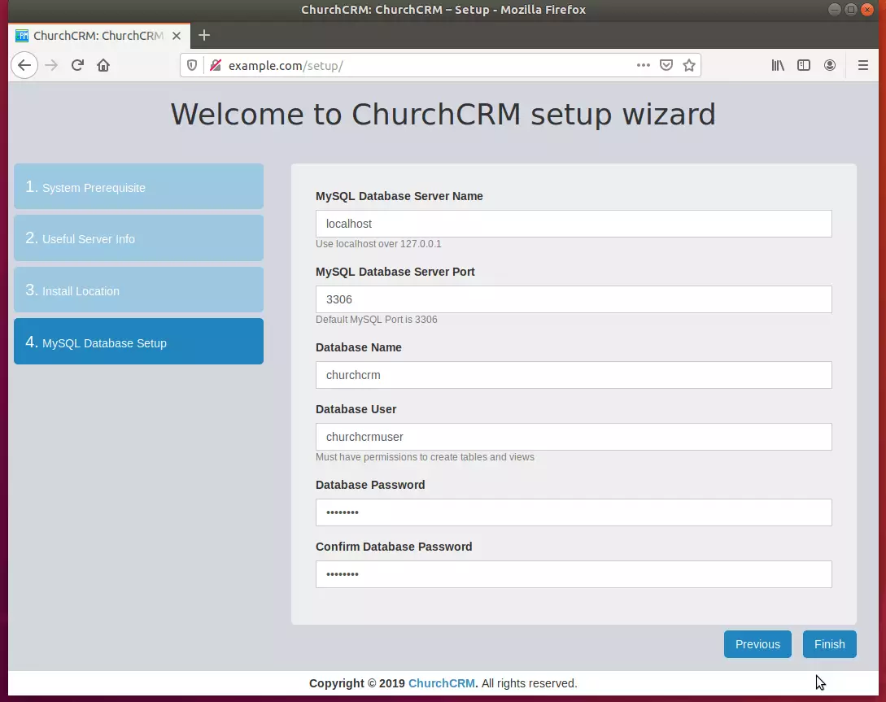Screen dimensions: 886x702
Task: Select the ChurchCRM browser tab
Action: point(99,36)
